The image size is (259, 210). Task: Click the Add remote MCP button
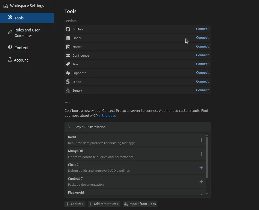(x=104, y=204)
